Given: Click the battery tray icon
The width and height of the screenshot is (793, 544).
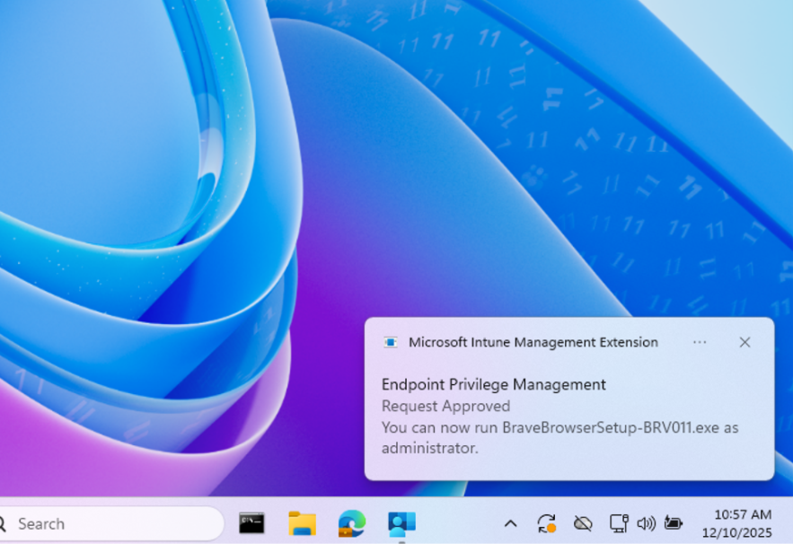Looking at the screenshot, I should pos(674,523).
